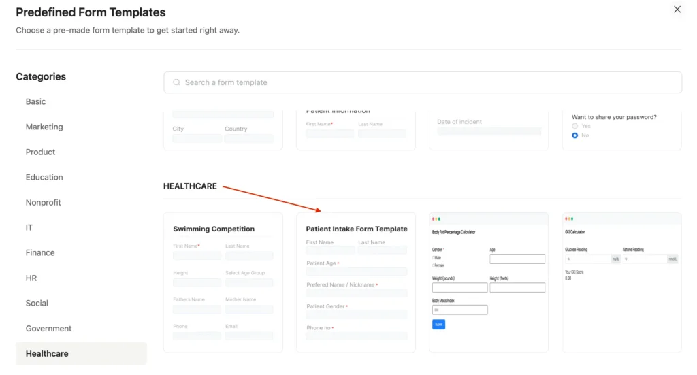This screenshot has height=375, width=697.
Task: Select the HR category
Action: 31,278
